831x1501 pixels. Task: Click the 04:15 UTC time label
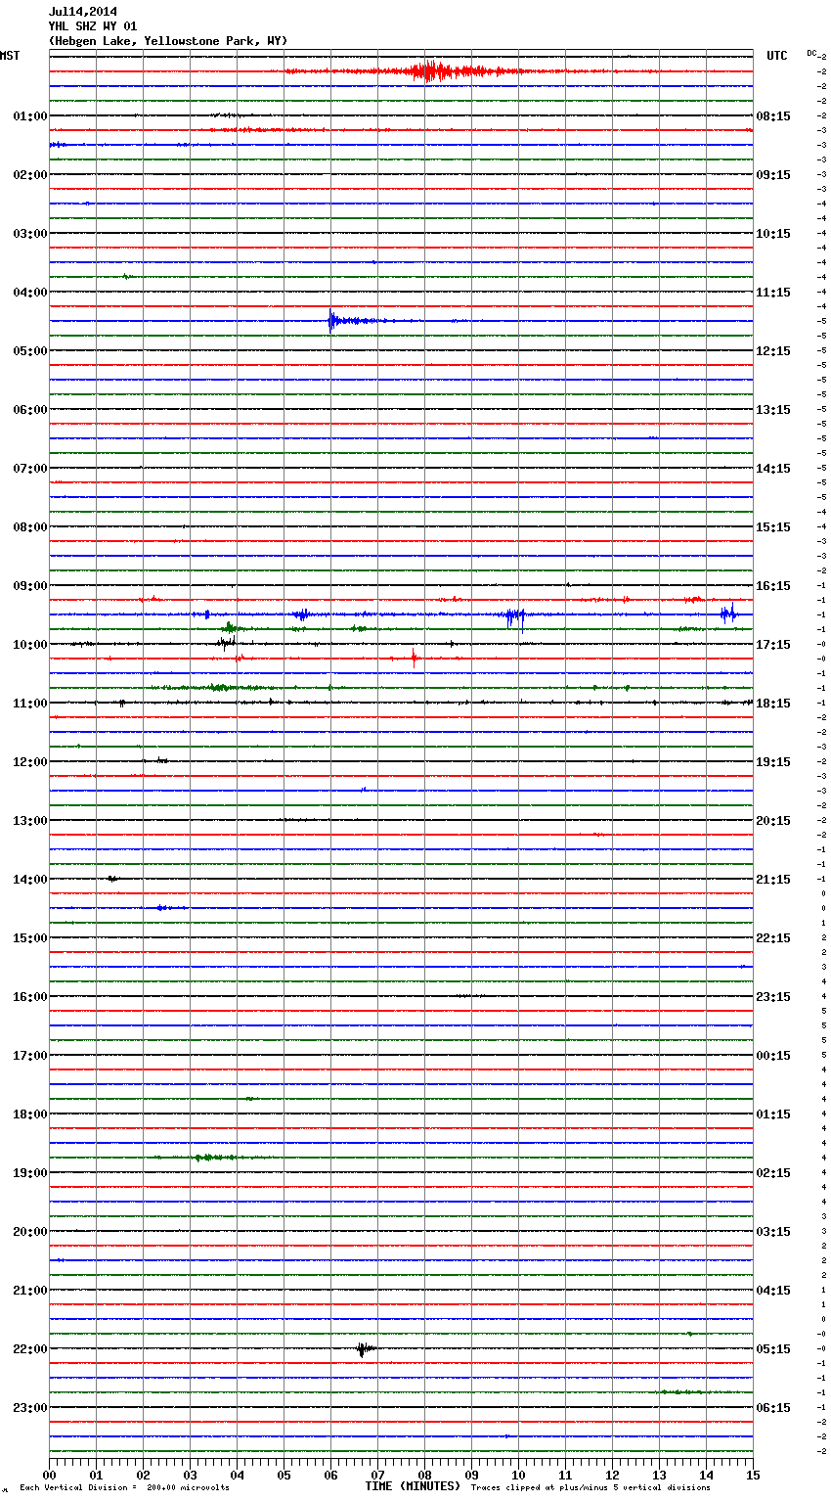pyautogui.click(x=773, y=1291)
